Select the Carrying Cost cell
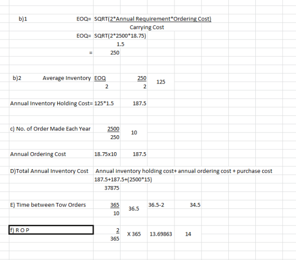The height and width of the screenshot is (260, 296). coord(147,27)
